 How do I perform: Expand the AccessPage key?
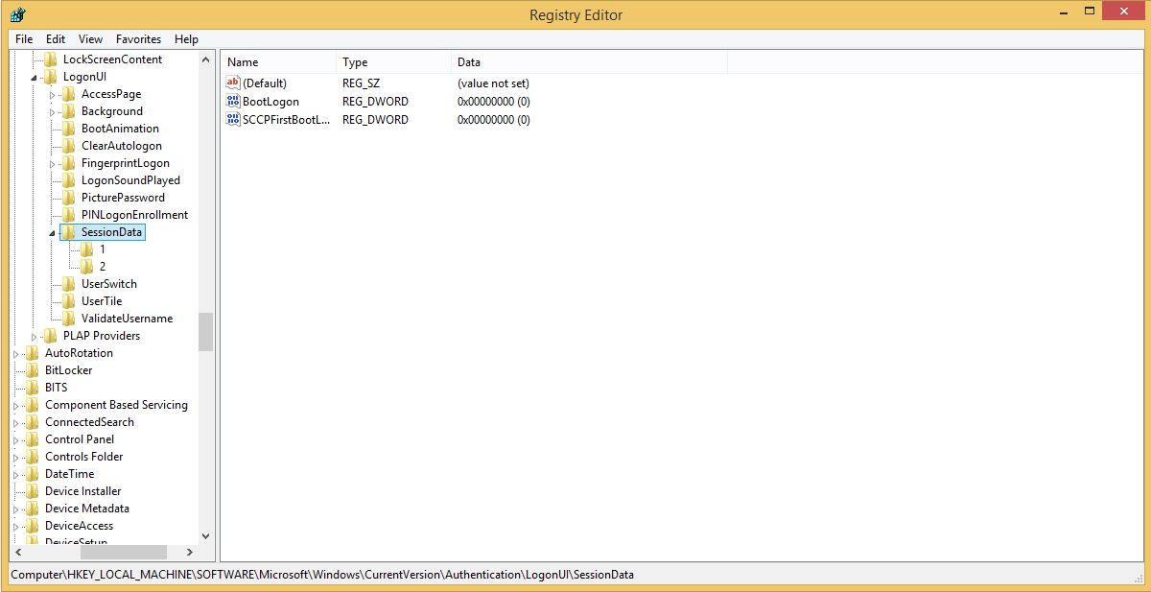pyautogui.click(x=53, y=94)
